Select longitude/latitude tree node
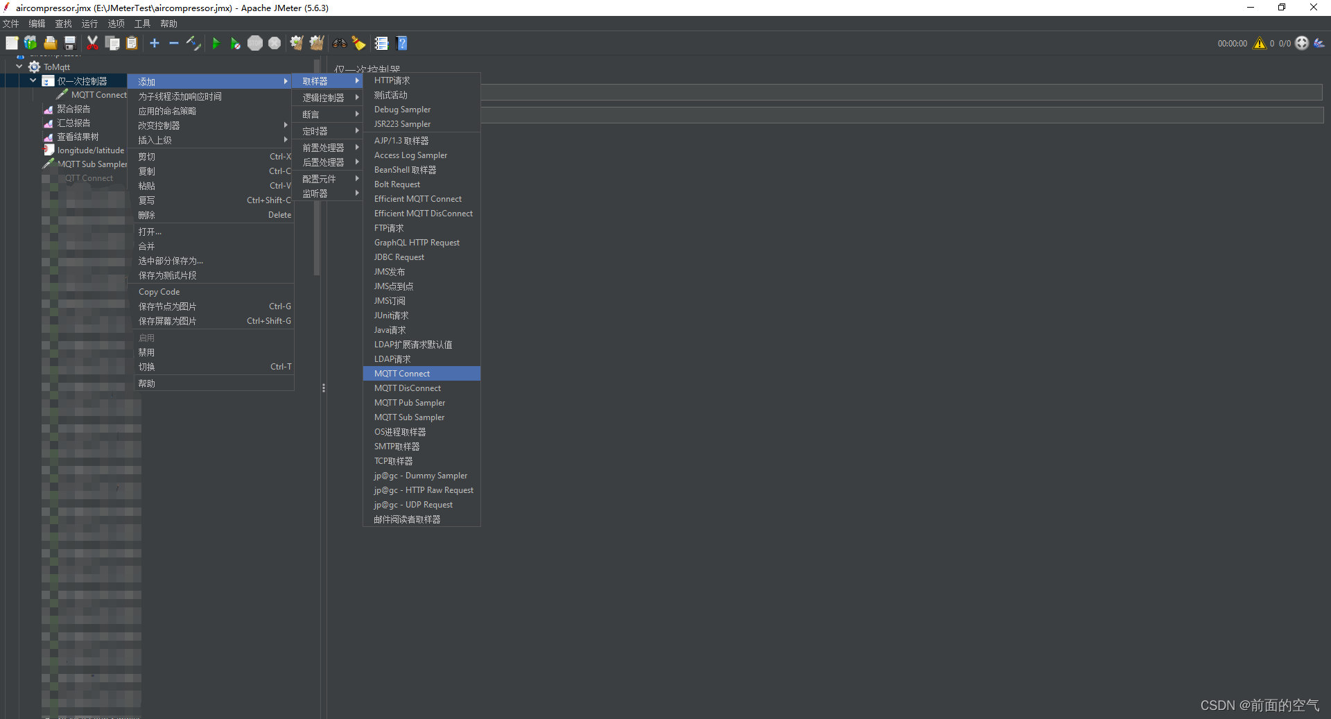This screenshot has width=1331, height=719. click(91, 150)
